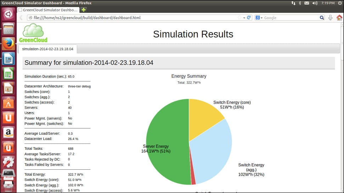
Task: Click the Firefox home icon
Action: click(339, 18)
